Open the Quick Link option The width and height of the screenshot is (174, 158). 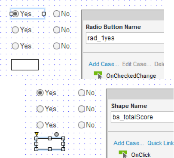click(160, 143)
